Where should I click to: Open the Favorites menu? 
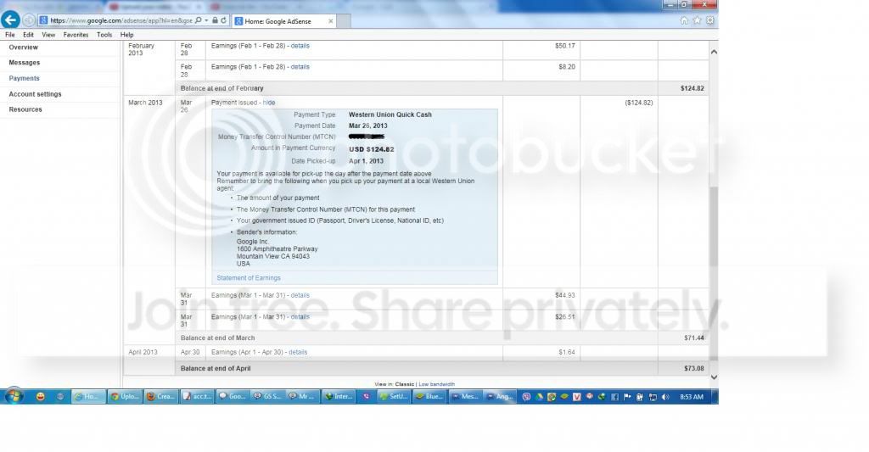(76, 34)
